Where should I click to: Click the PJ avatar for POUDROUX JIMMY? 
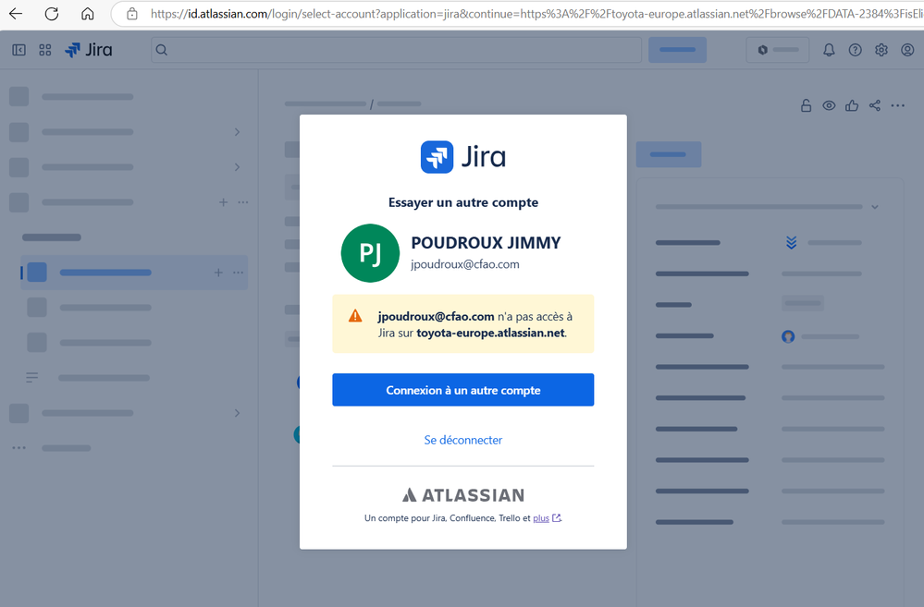tap(370, 253)
